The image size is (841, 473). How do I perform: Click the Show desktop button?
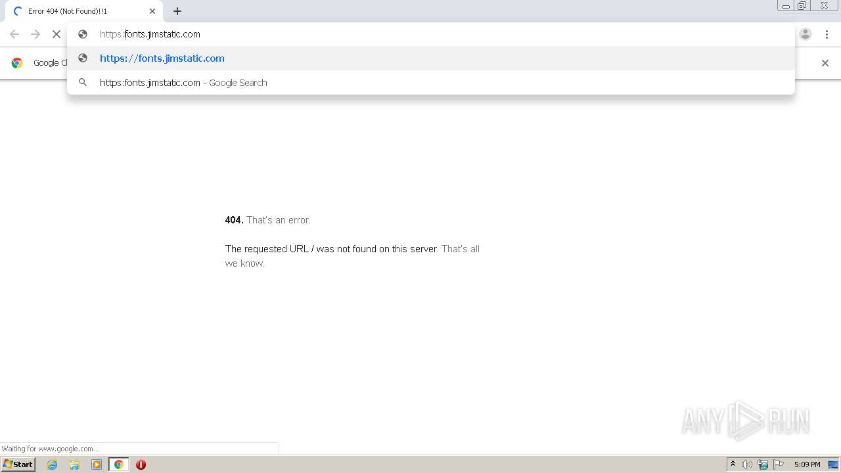click(x=833, y=464)
